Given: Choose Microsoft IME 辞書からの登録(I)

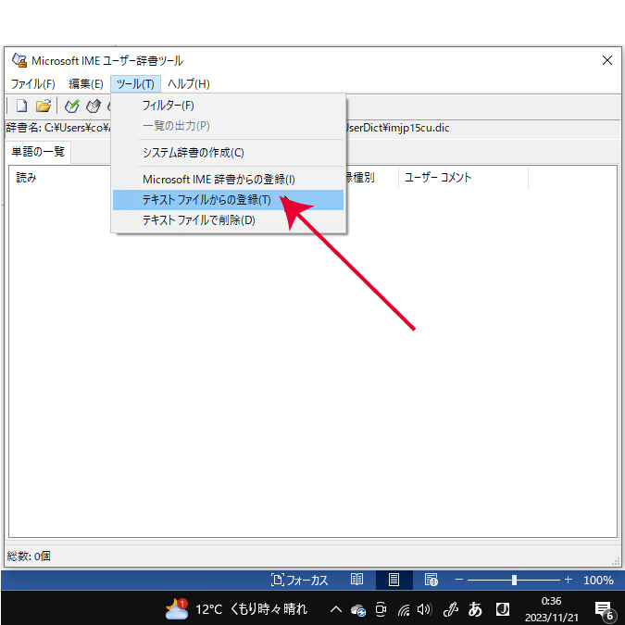Looking at the screenshot, I should (228, 180).
